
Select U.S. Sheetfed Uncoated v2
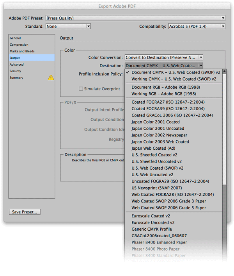tap(174, 161)
